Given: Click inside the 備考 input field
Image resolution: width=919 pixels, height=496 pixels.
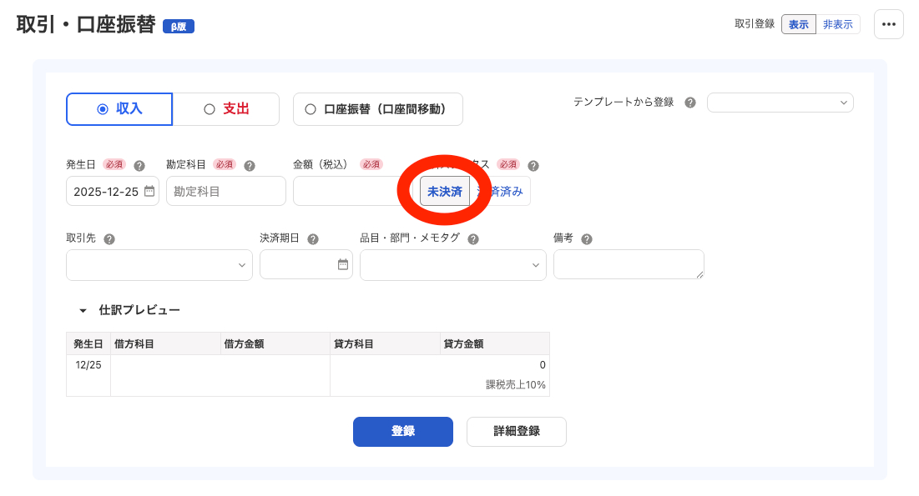Looking at the screenshot, I should (629, 264).
